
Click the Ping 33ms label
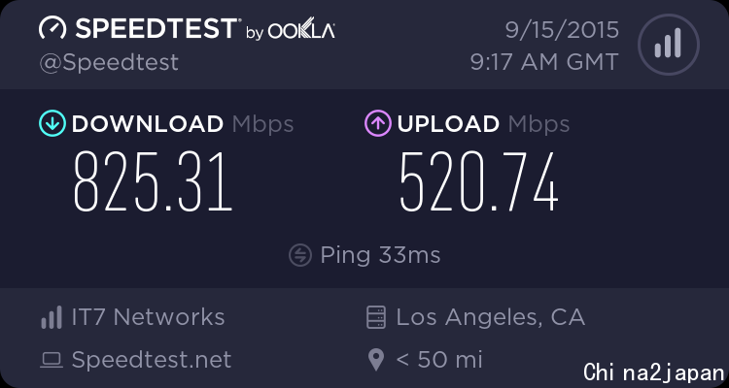pyautogui.click(x=380, y=255)
